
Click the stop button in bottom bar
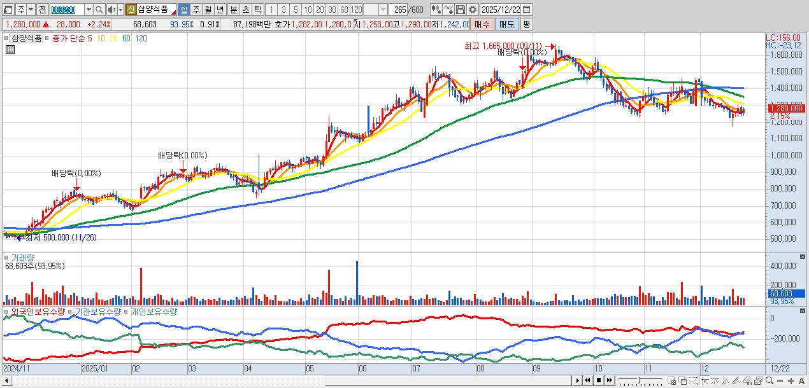(599, 380)
